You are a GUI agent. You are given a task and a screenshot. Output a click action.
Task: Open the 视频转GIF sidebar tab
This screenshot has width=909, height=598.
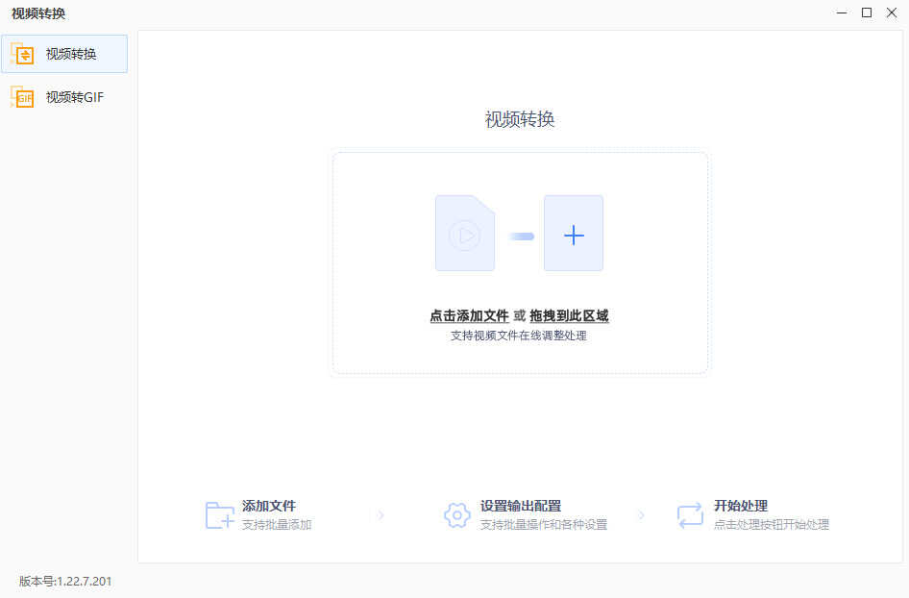tap(64, 97)
